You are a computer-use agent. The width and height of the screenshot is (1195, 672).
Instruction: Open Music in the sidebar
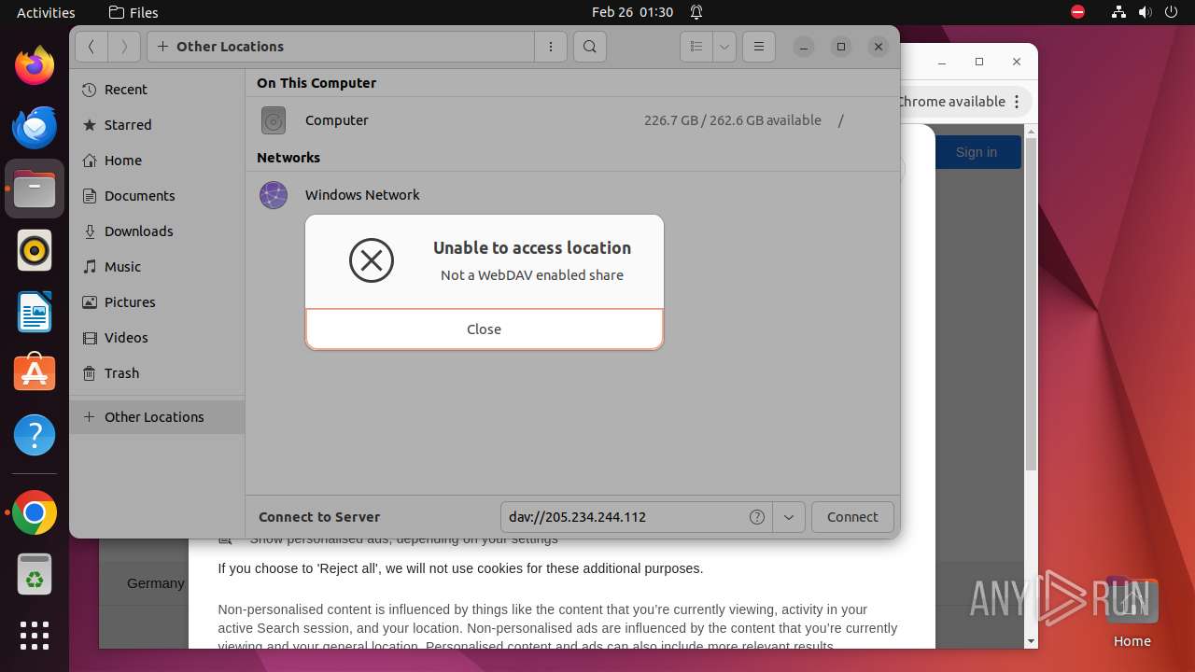coord(157,267)
